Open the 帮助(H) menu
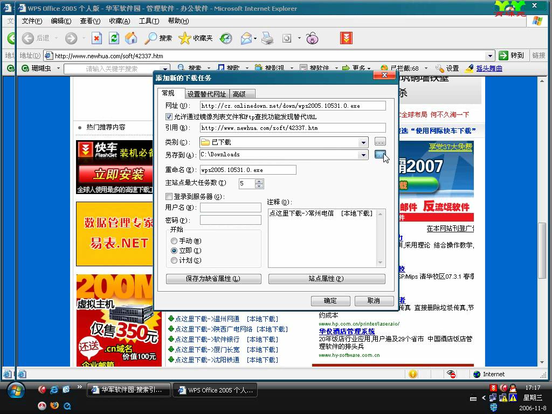Image resolution: width=552 pixels, height=414 pixels. pos(178,21)
